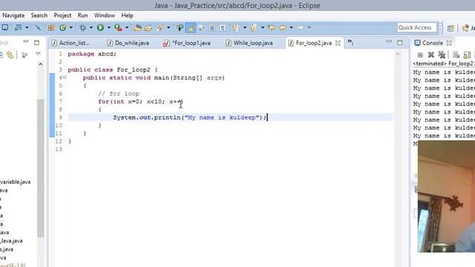Toggle Link with Editor in explorer
Viewport: 475px width, 267px height.
10,55
